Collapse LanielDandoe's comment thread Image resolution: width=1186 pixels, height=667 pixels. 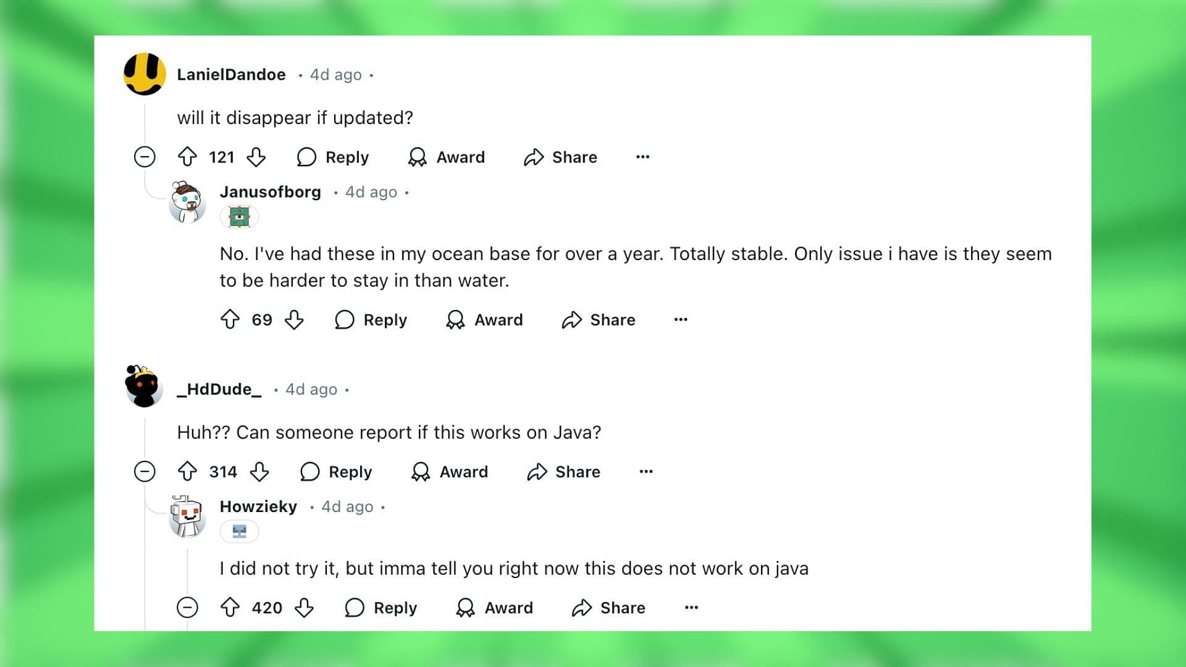(145, 156)
